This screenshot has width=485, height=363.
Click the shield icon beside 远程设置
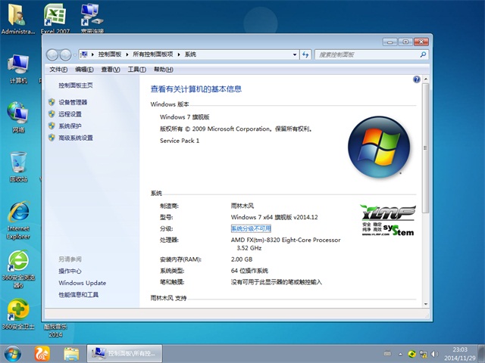52,114
